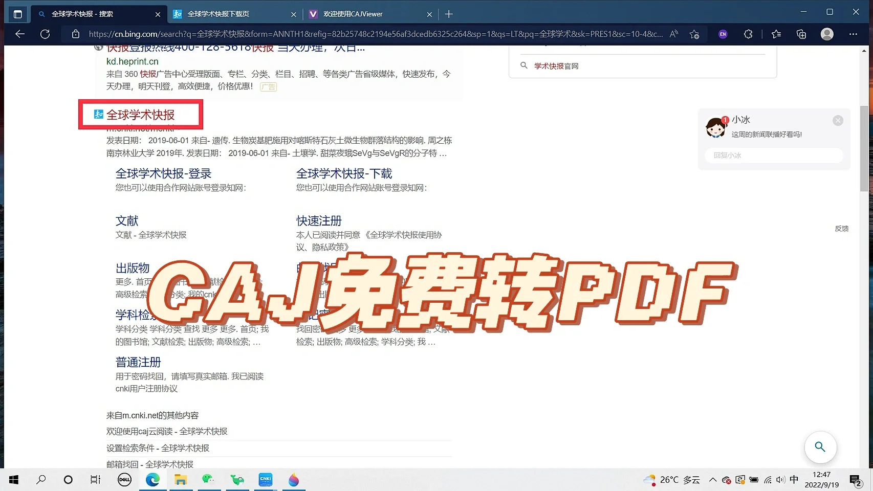873x491 pixels.
Task: Close the 全球学术快报 - 搜索 tab
Action: coord(158,14)
